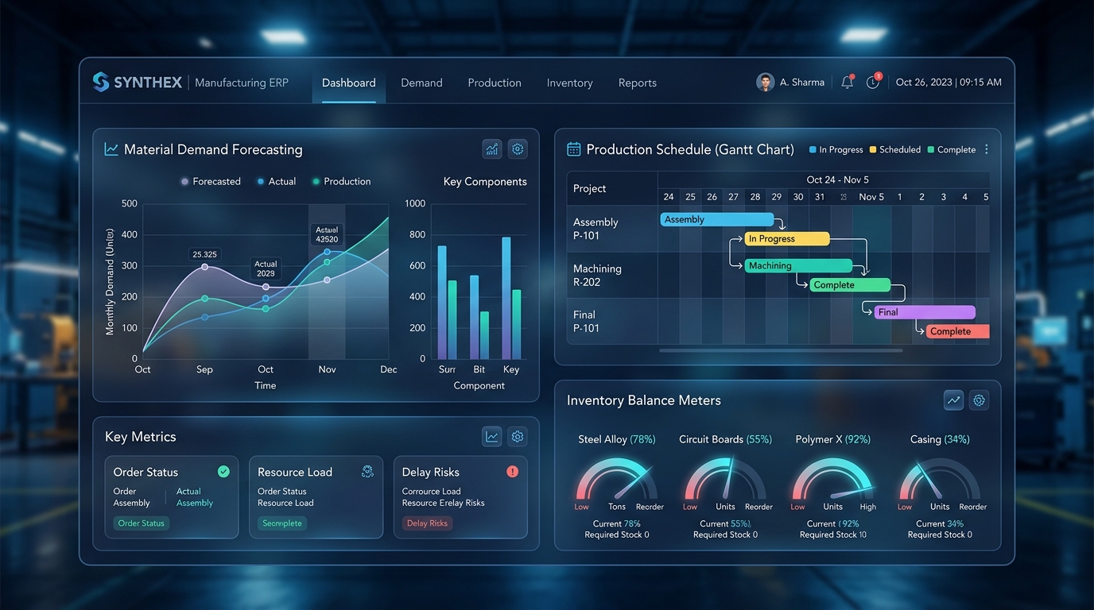
Task: Toggle the Scheduled filter in Gantt legend
Action: coord(894,149)
